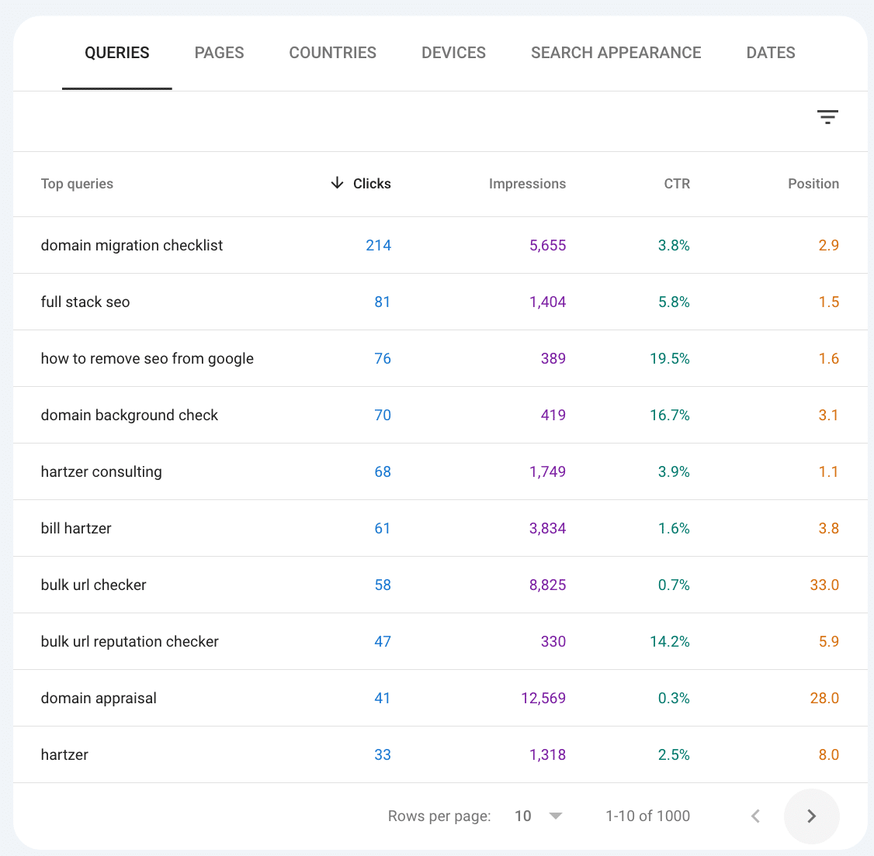This screenshot has width=874, height=856.
Task: Click the 1,318 impressions value
Action: [547, 754]
